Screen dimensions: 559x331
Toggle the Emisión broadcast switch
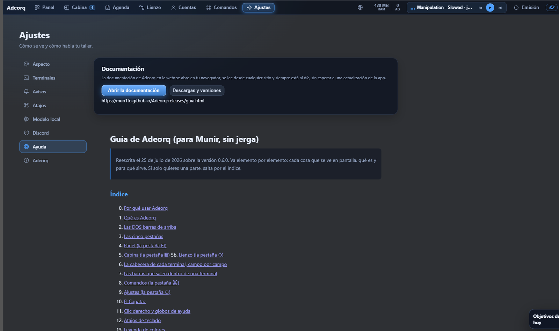tap(527, 7)
